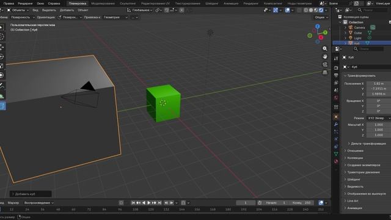Enable solid viewport shading
Viewport: 391px width, 220px height.
click(311, 10)
